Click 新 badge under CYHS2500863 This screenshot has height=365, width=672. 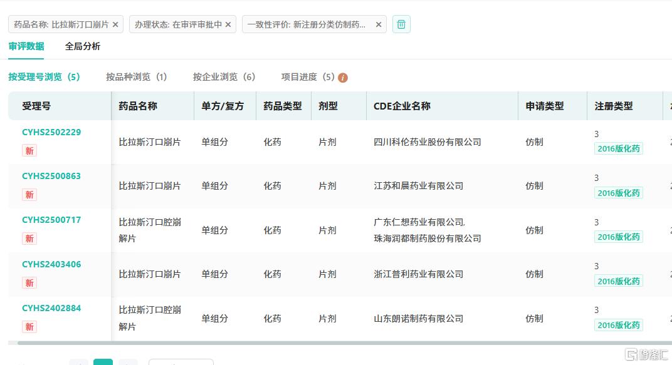(x=29, y=195)
